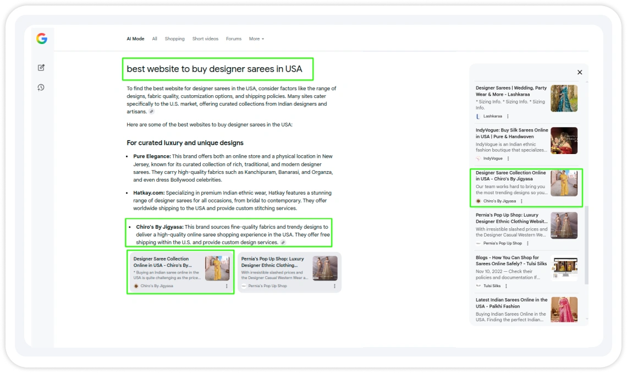Viewport: 627px width, 373px height.
Task: Click 'Lashkaraa' source name label
Action: (492, 116)
